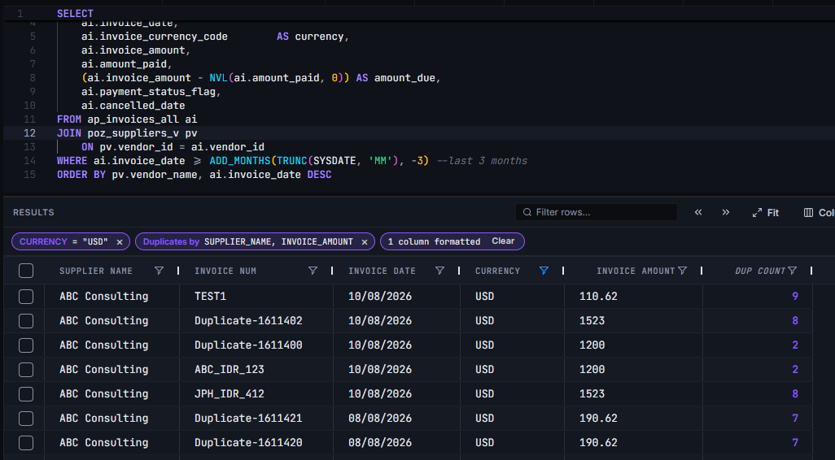Open filter for Invoice Num column
Viewport: 835px width, 460px height.
pos(313,271)
